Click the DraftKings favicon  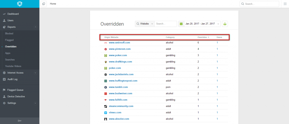pyautogui.click(x=106, y=62)
